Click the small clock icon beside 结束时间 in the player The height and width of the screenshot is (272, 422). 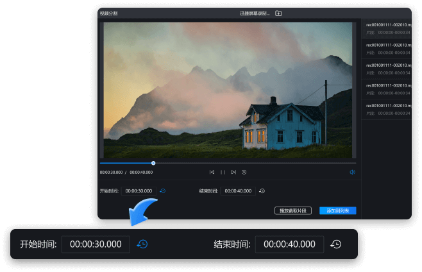coord(262,191)
